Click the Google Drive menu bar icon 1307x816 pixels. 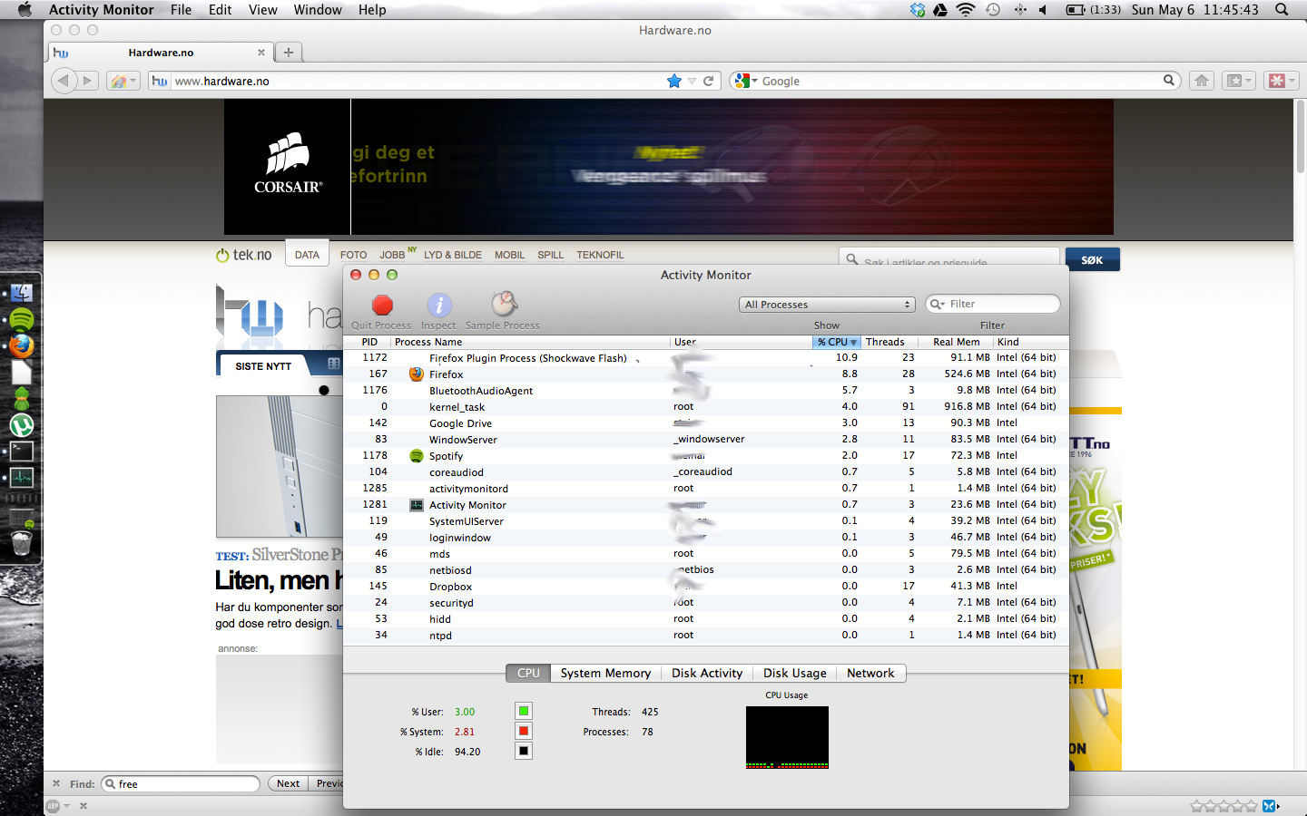pyautogui.click(x=940, y=10)
